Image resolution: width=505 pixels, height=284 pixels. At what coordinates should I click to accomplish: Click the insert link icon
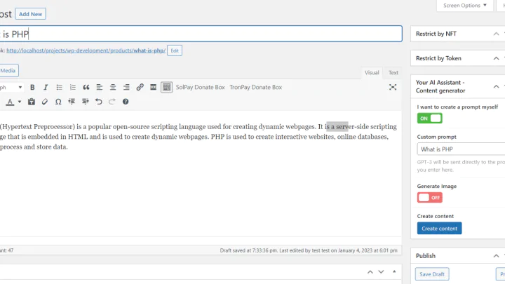tap(140, 88)
